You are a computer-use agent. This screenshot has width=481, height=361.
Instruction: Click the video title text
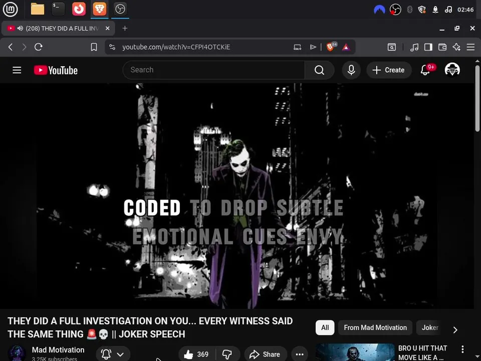150,327
